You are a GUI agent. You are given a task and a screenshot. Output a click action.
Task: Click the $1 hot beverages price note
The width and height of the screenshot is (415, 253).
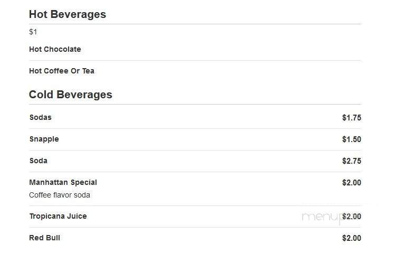click(33, 32)
